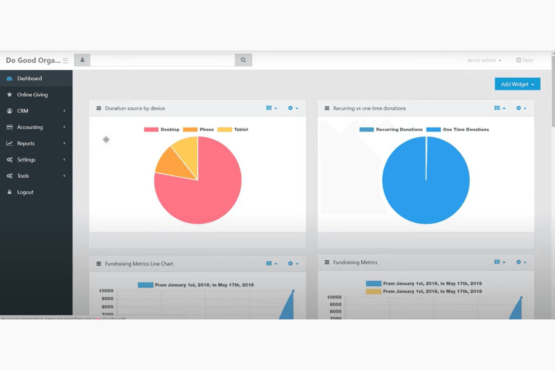Click the Tools gears icon in sidebar
The width and height of the screenshot is (555, 370).
9,176
